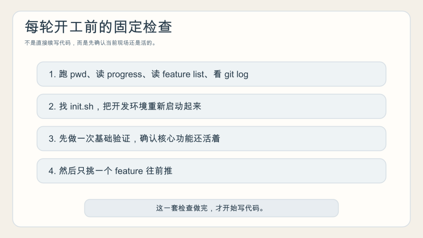Click the number 1. at the list start

pos(52,74)
